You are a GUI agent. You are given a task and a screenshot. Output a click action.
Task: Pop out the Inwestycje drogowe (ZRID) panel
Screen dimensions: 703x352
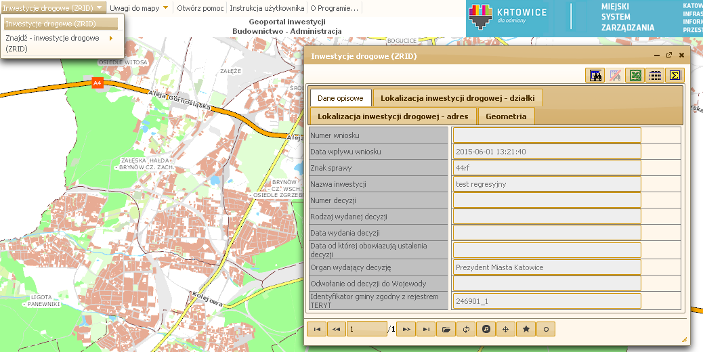(x=669, y=55)
